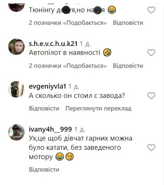The width and height of the screenshot is (164, 185).
Task: View likes count on the tuning comment
Action: point(68,23)
